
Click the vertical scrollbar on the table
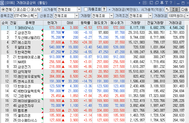[x=188, y=56]
